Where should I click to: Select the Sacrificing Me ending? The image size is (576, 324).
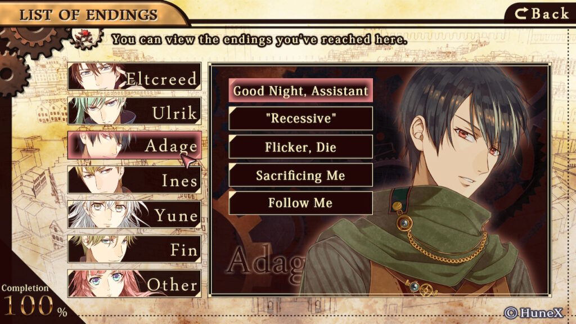tap(300, 175)
